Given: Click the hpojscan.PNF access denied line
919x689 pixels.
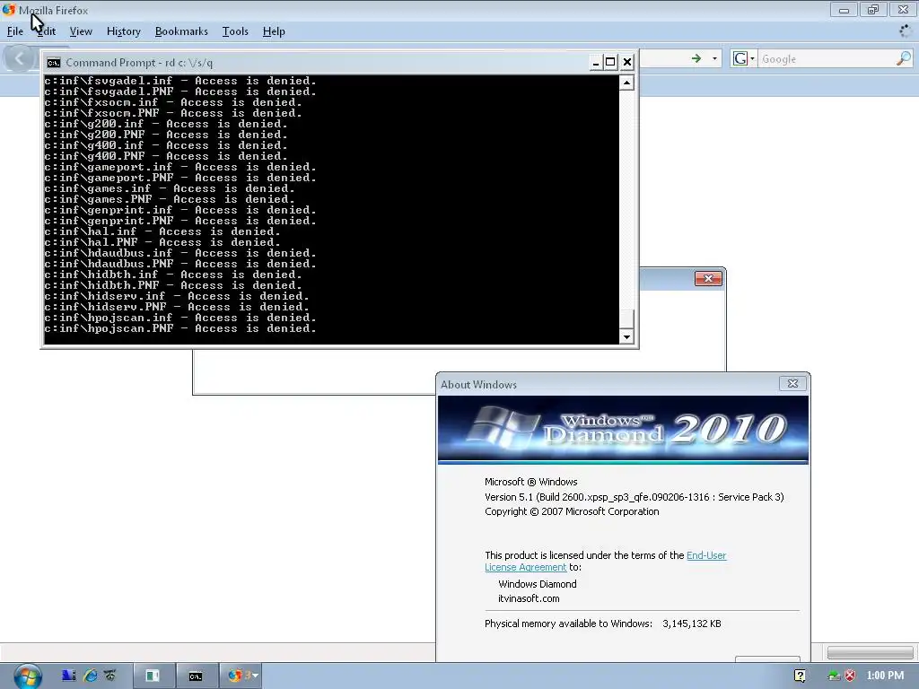Looking at the screenshot, I should click(179, 328).
